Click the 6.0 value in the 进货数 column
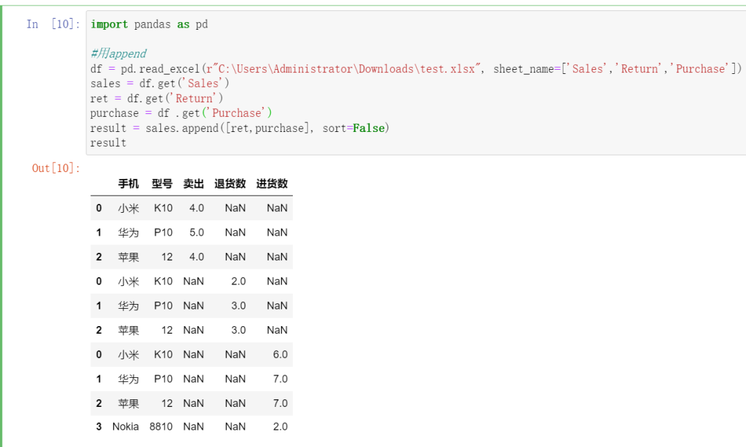Image resolution: width=746 pixels, height=447 pixels. pyautogui.click(x=280, y=354)
